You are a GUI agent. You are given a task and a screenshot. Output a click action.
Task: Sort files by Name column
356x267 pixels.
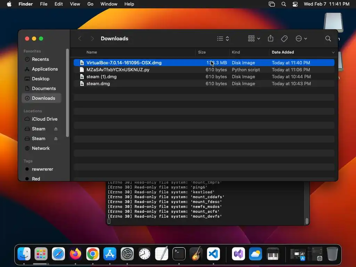click(92, 52)
